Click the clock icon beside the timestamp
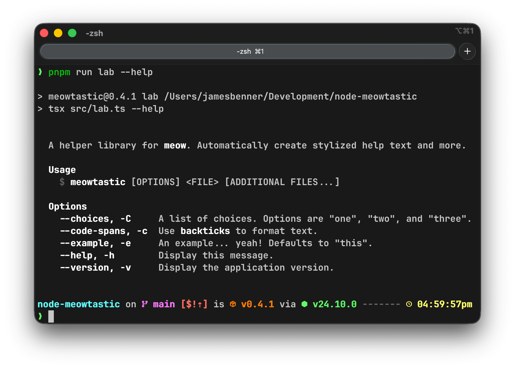The height and width of the screenshot is (369, 515). 409,304
